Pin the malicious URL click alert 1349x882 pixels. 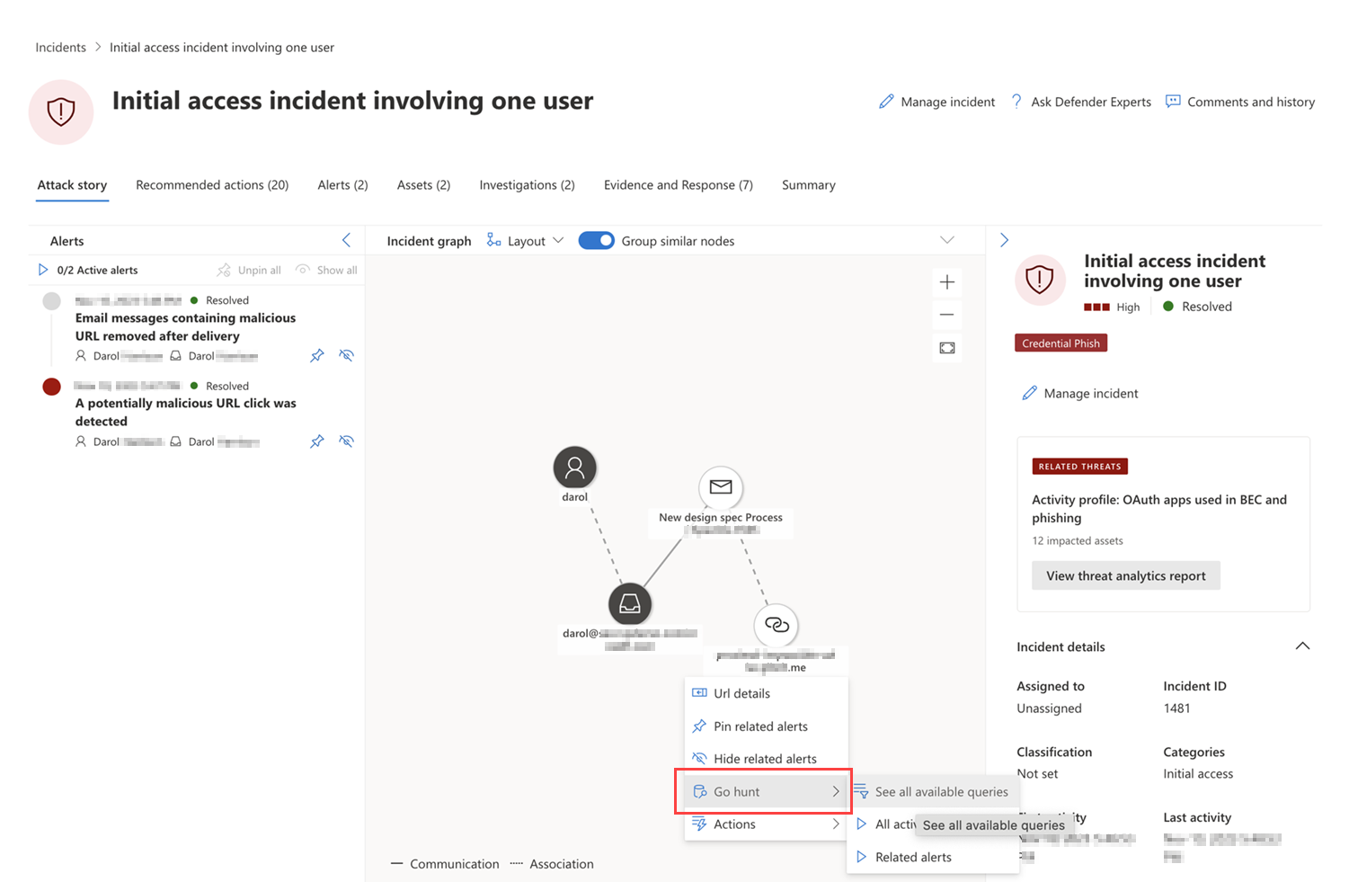click(317, 441)
